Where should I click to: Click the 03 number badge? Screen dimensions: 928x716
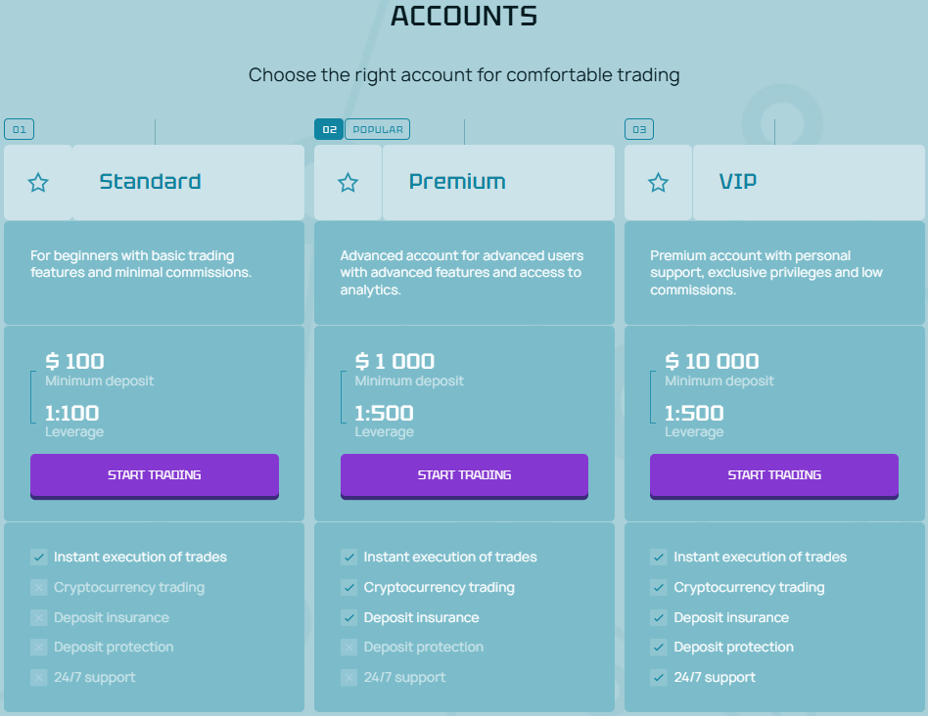(x=638, y=129)
